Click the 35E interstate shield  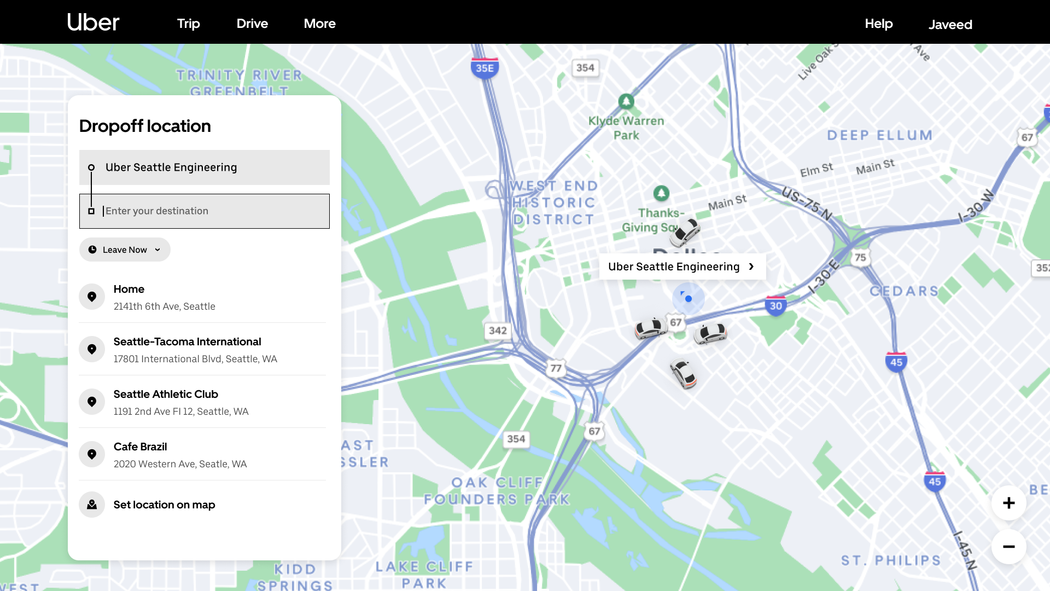(485, 68)
